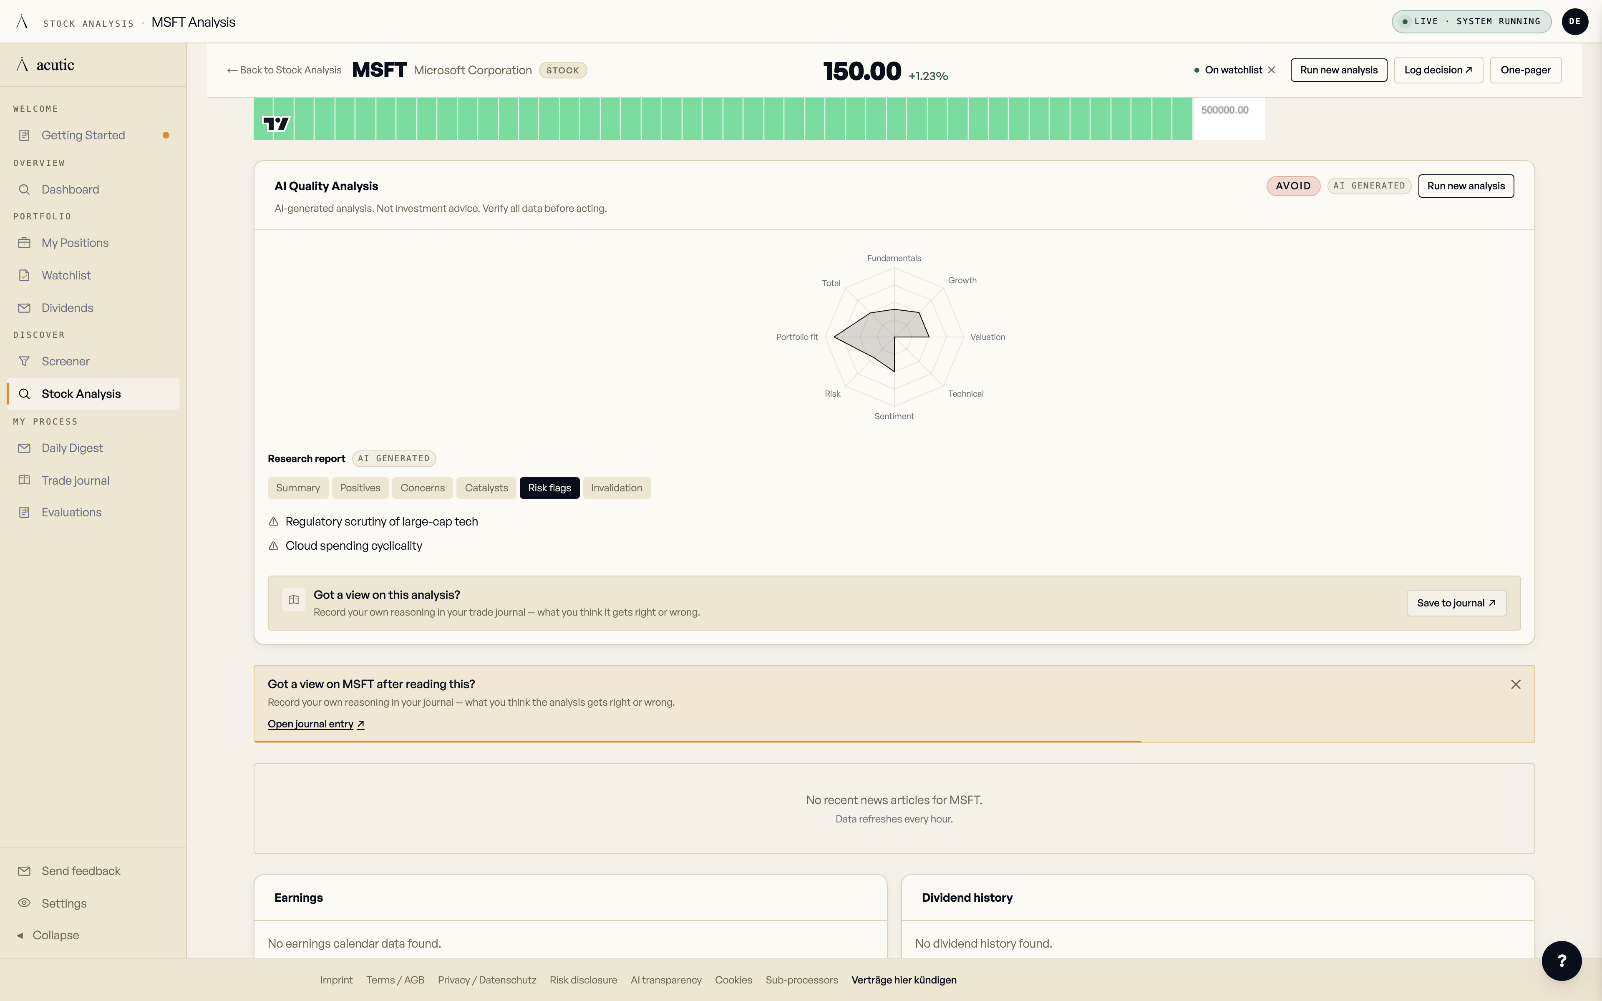Dismiss the MSFT journal prompt banner
Viewport: 1602px width, 1001px height.
[1516, 684]
